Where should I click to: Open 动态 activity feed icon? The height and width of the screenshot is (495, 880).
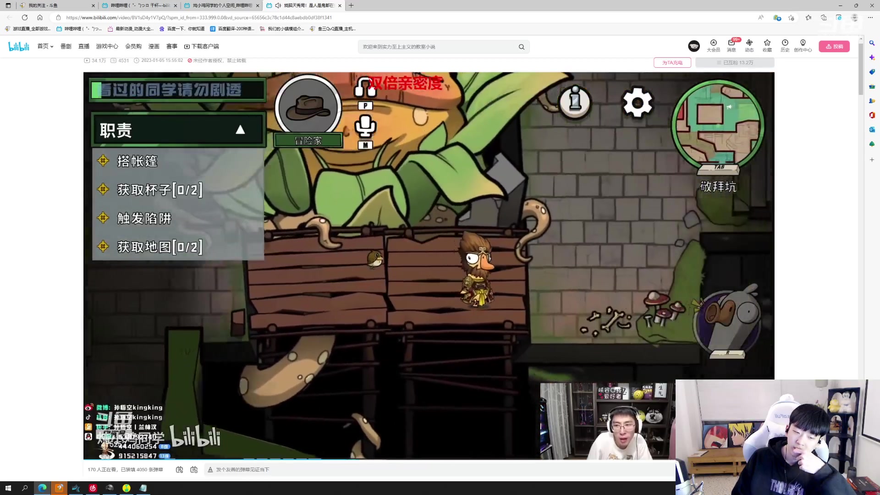coord(749,46)
